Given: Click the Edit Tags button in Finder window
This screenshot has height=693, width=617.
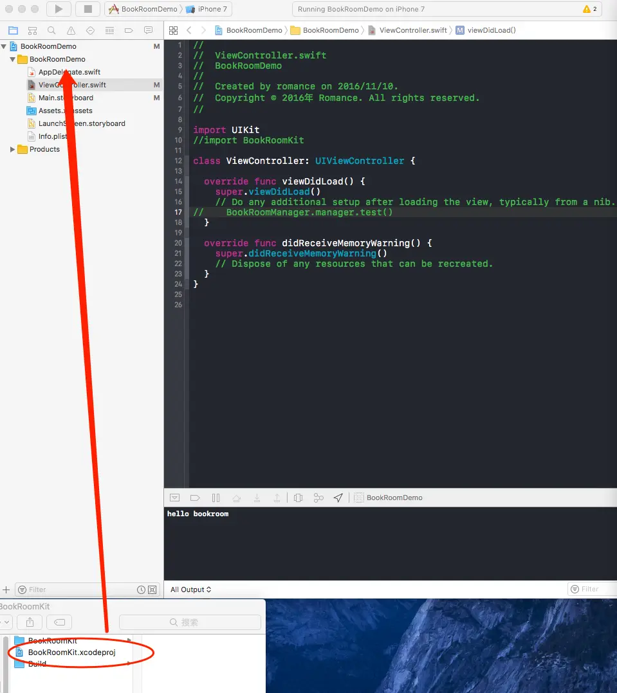Looking at the screenshot, I should 60,622.
